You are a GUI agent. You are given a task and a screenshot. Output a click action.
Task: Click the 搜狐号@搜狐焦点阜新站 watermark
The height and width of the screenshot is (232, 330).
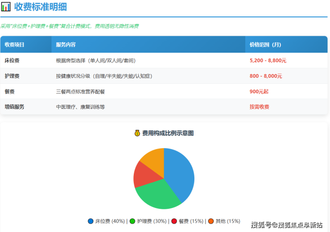coord(287,224)
